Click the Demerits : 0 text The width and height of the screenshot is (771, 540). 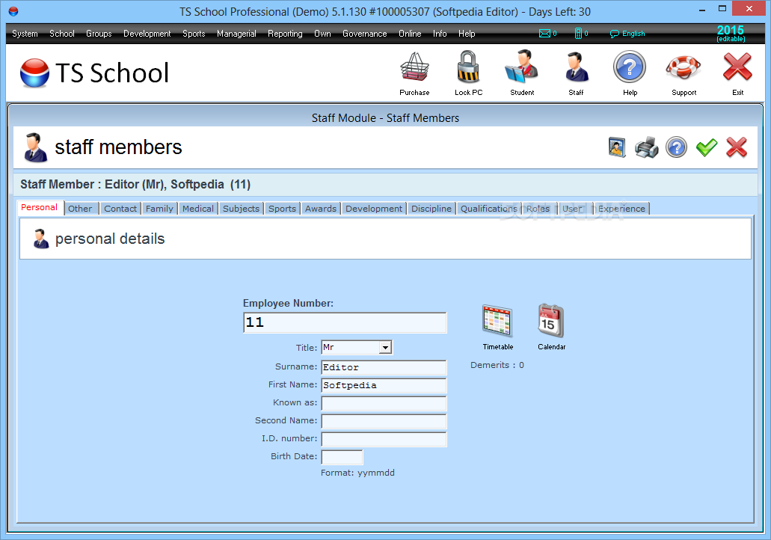point(497,365)
